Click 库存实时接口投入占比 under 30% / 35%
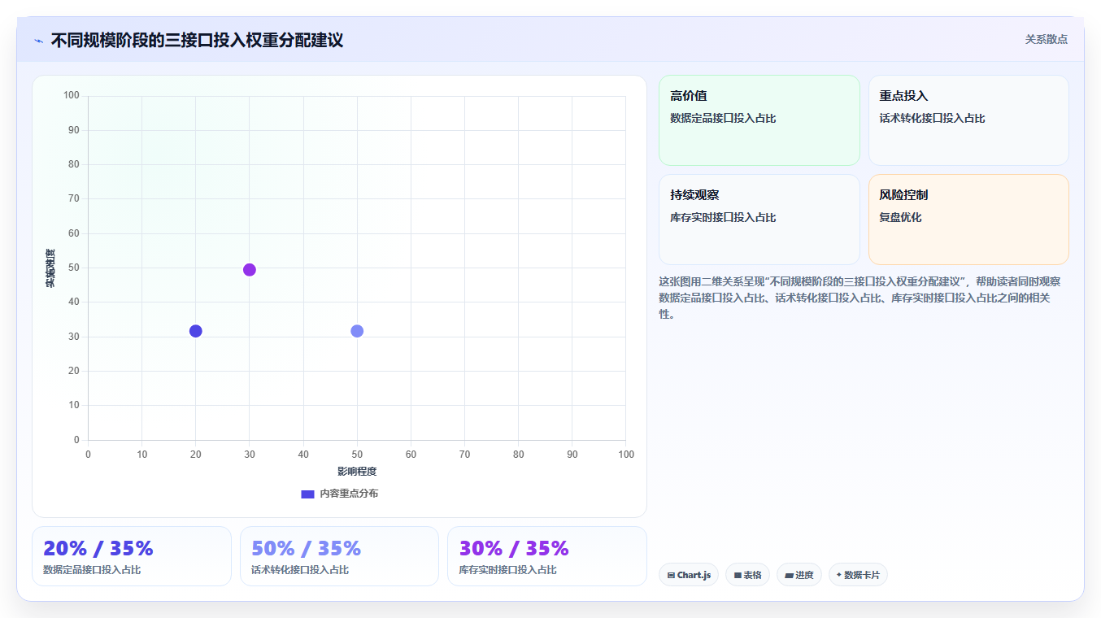Image resolution: width=1101 pixels, height=618 pixels. pos(507,570)
